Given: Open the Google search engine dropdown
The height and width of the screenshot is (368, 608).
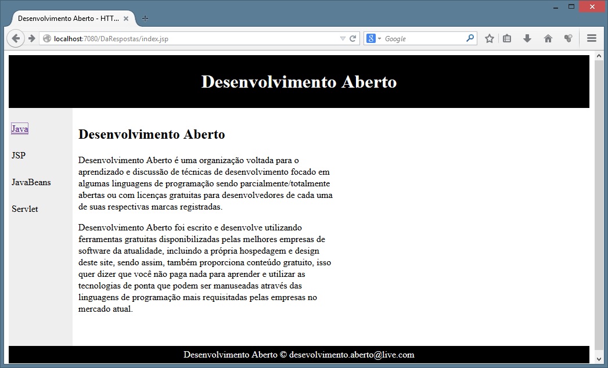Looking at the screenshot, I should (373, 38).
